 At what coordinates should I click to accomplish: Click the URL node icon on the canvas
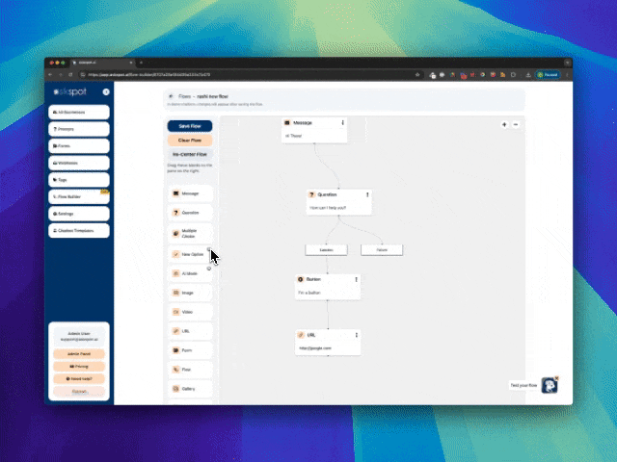click(x=301, y=335)
